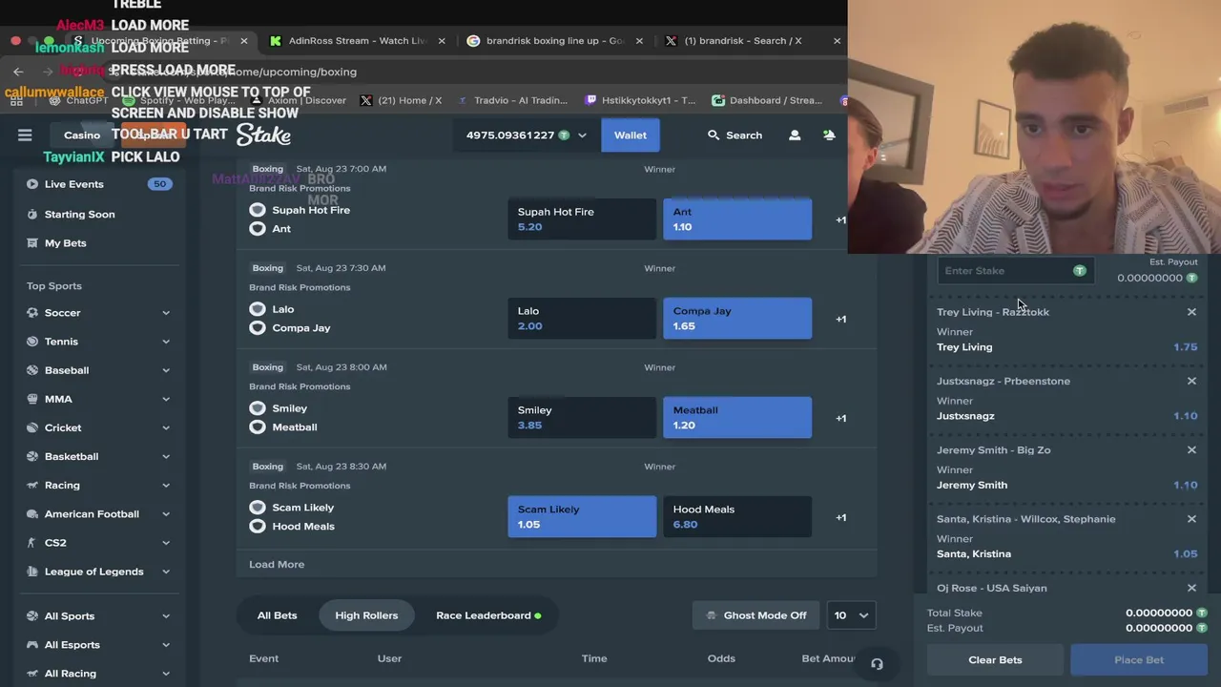Click the MMA sport icon

(32, 399)
